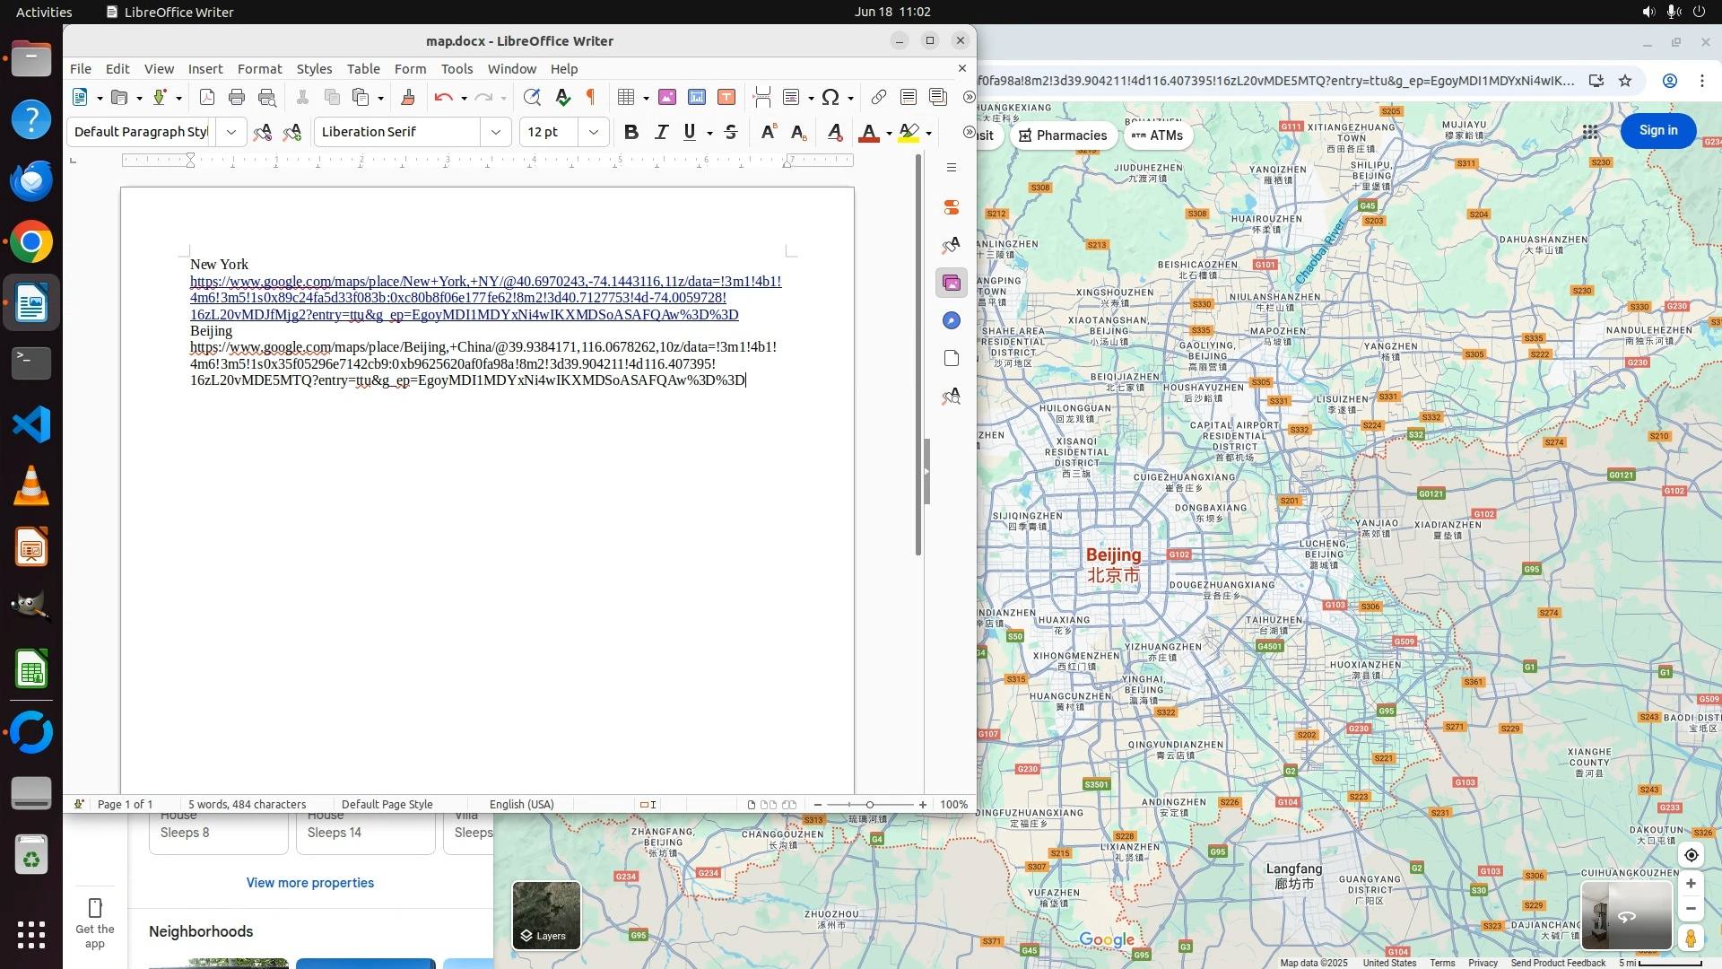Click the Export as PDF icon
The height and width of the screenshot is (969, 1722).
(x=207, y=98)
